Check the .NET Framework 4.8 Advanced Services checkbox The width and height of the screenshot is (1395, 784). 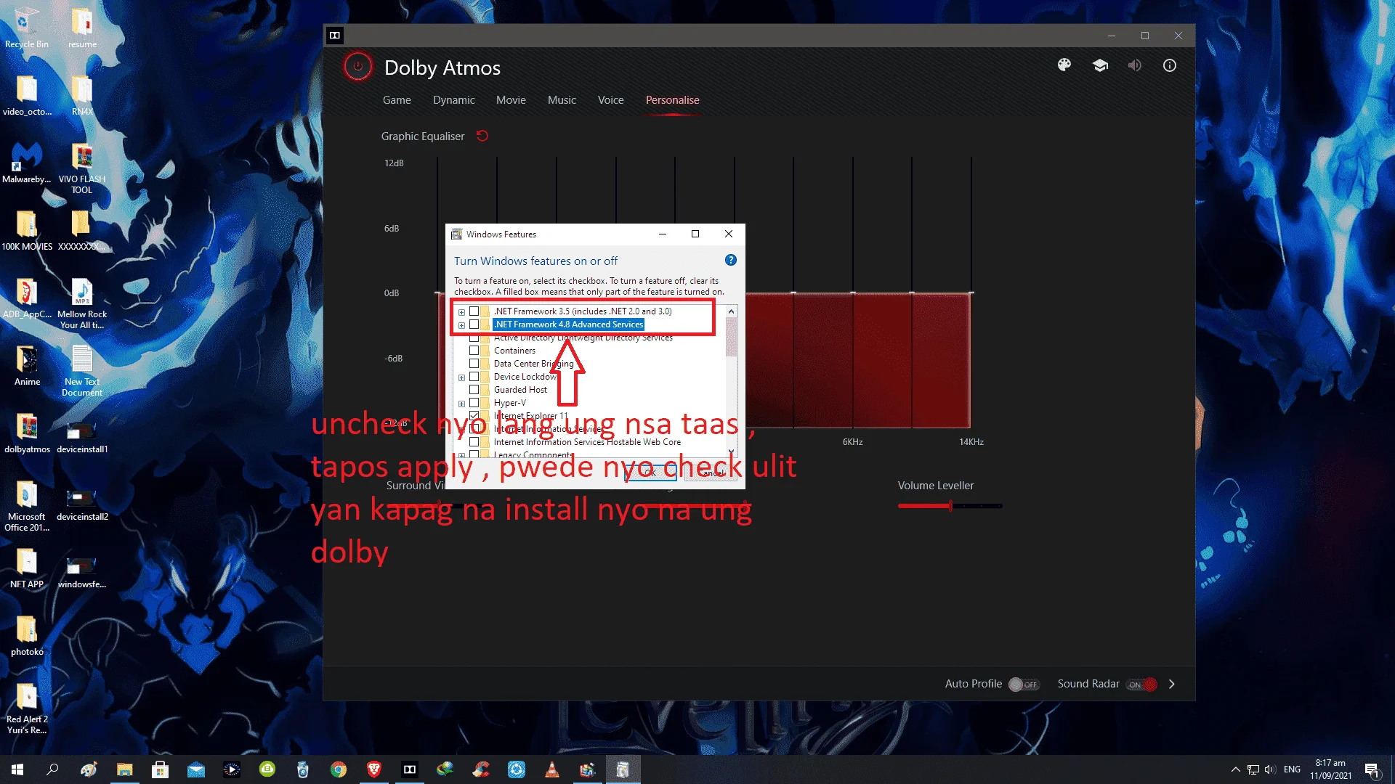[x=474, y=324]
